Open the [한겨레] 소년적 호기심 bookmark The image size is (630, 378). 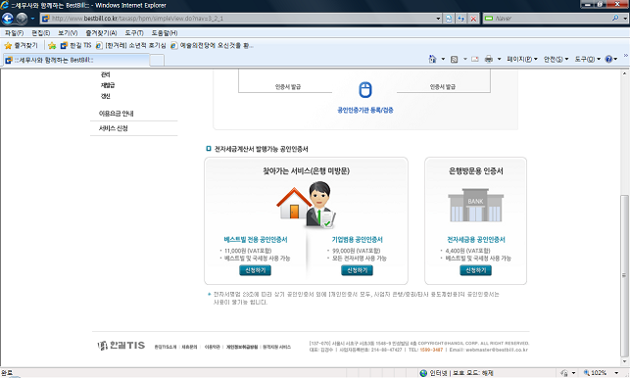pyautogui.click(x=131, y=46)
